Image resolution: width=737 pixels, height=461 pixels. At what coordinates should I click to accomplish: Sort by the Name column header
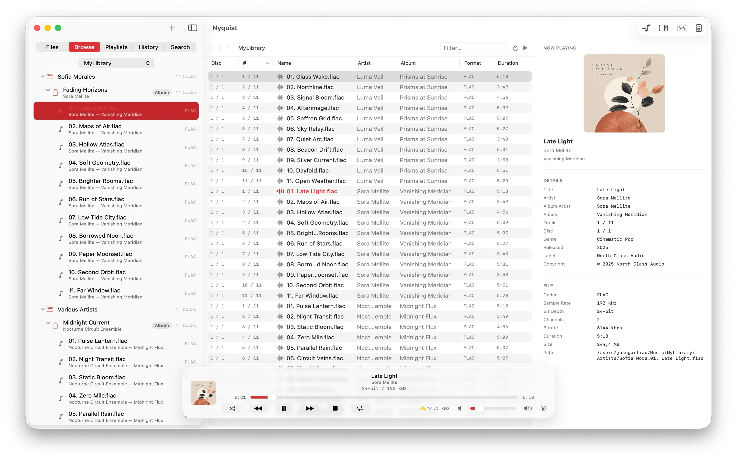[313, 63]
